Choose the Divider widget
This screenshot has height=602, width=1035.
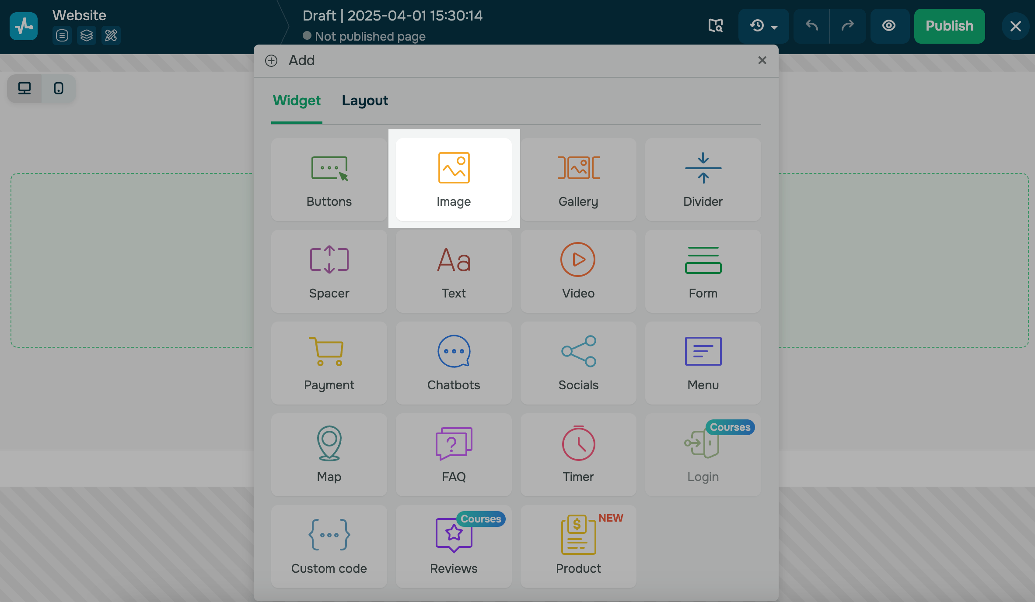703,179
